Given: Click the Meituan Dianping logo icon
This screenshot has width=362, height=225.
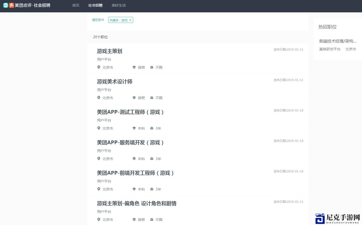Looking at the screenshot, I should pos(9,5).
